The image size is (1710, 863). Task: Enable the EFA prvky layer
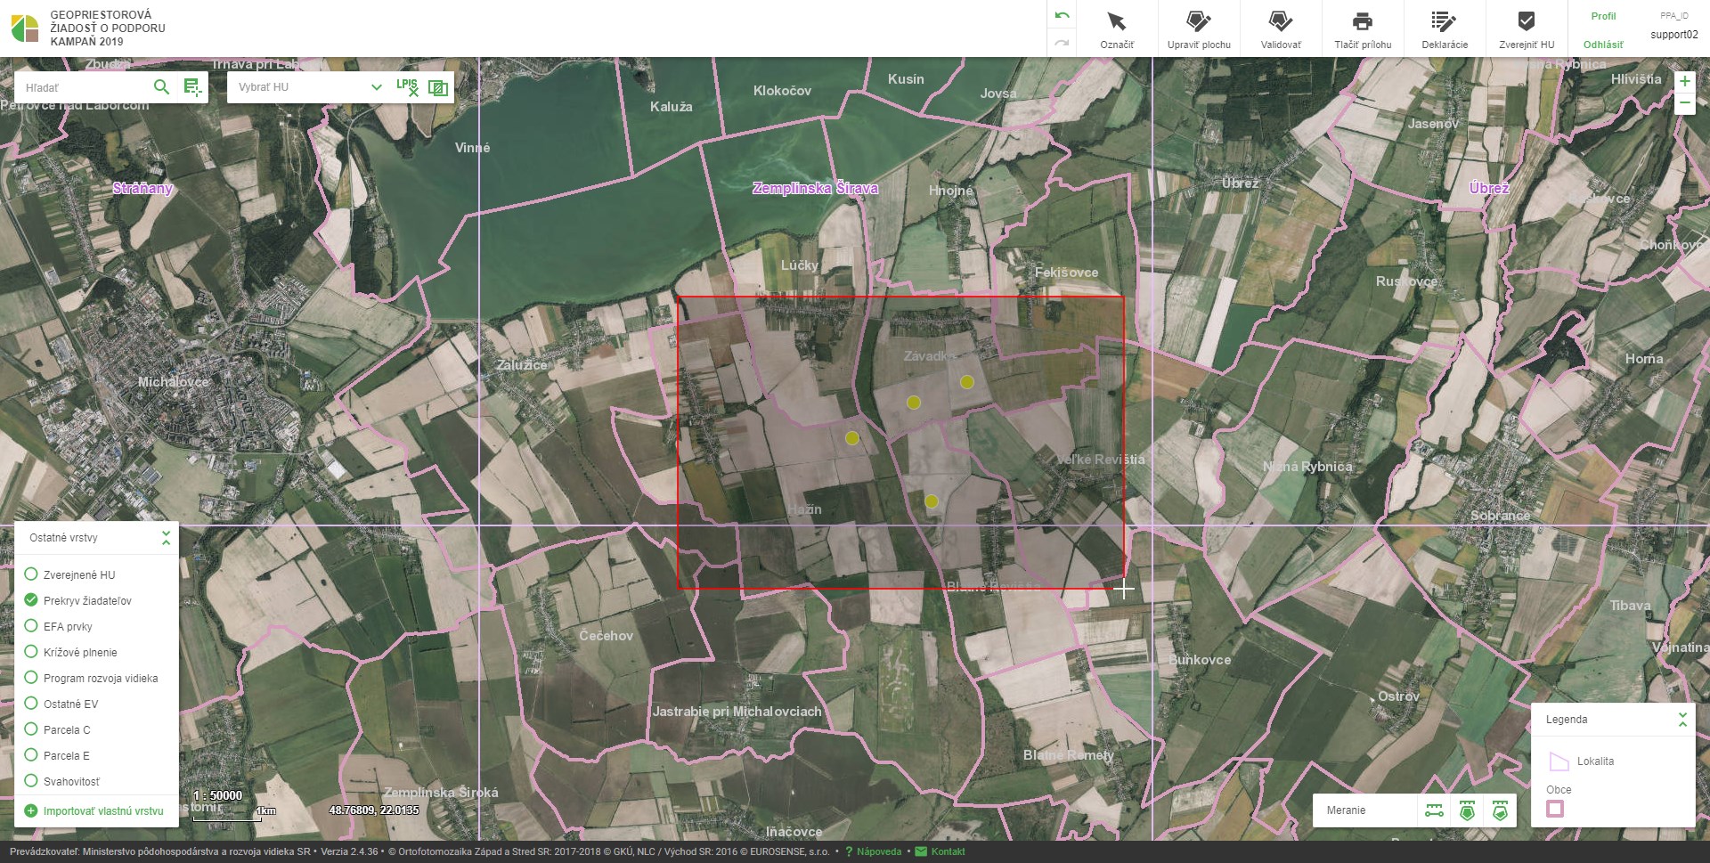click(x=31, y=626)
